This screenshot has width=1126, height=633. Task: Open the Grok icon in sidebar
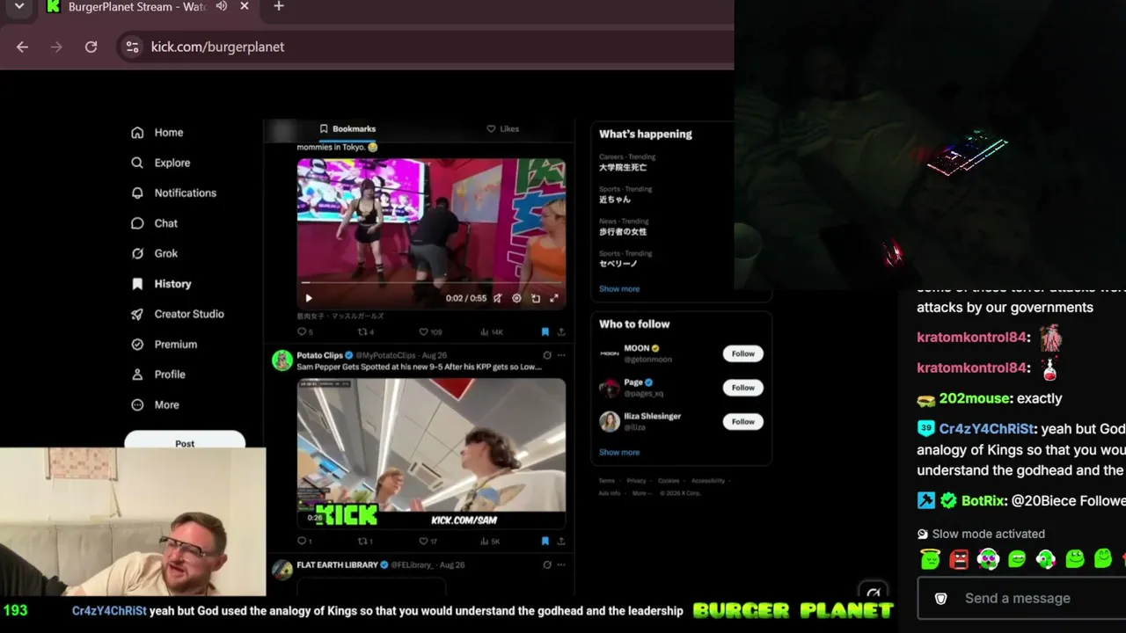pyautogui.click(x=137, y=253)
